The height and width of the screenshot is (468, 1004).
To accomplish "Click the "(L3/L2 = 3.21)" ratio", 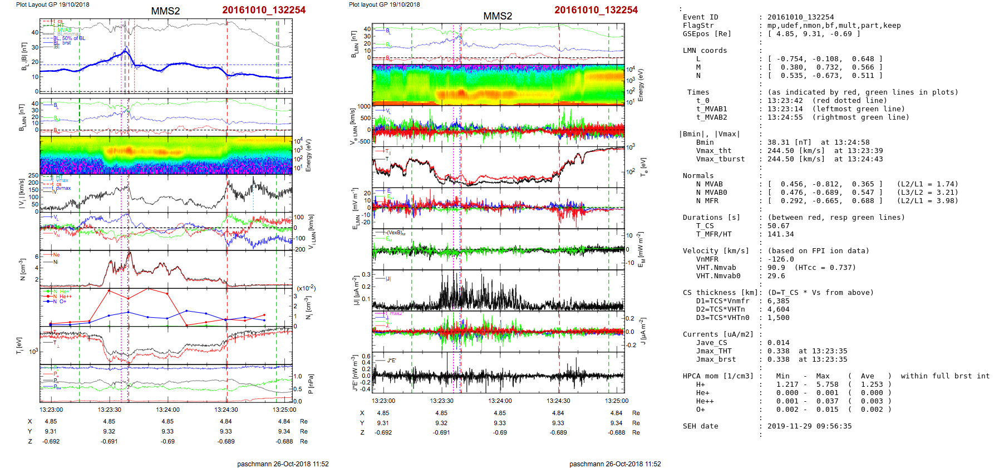I will (927, 193).
